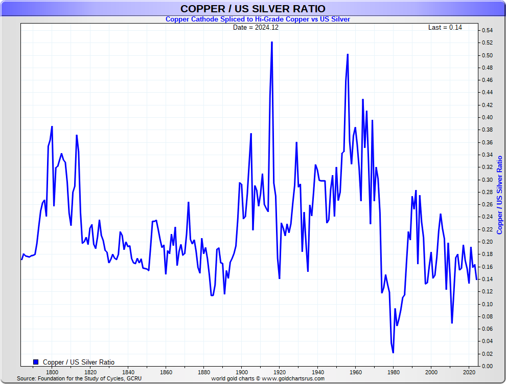506x384 pixels.
Task: Click the lowest trough of the line near 1980
Action: [x=393, y=352]
